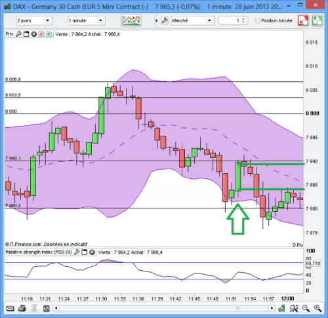Open the indicators chart icon in toolbar
The height and width of the screenshot is (318, 328).
pyautogui.click(x=131, y=20)
